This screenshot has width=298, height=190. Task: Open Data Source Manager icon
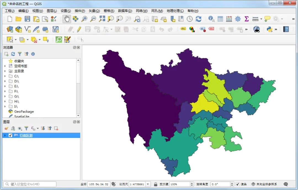pyautogui.click(x=10, y=29)
